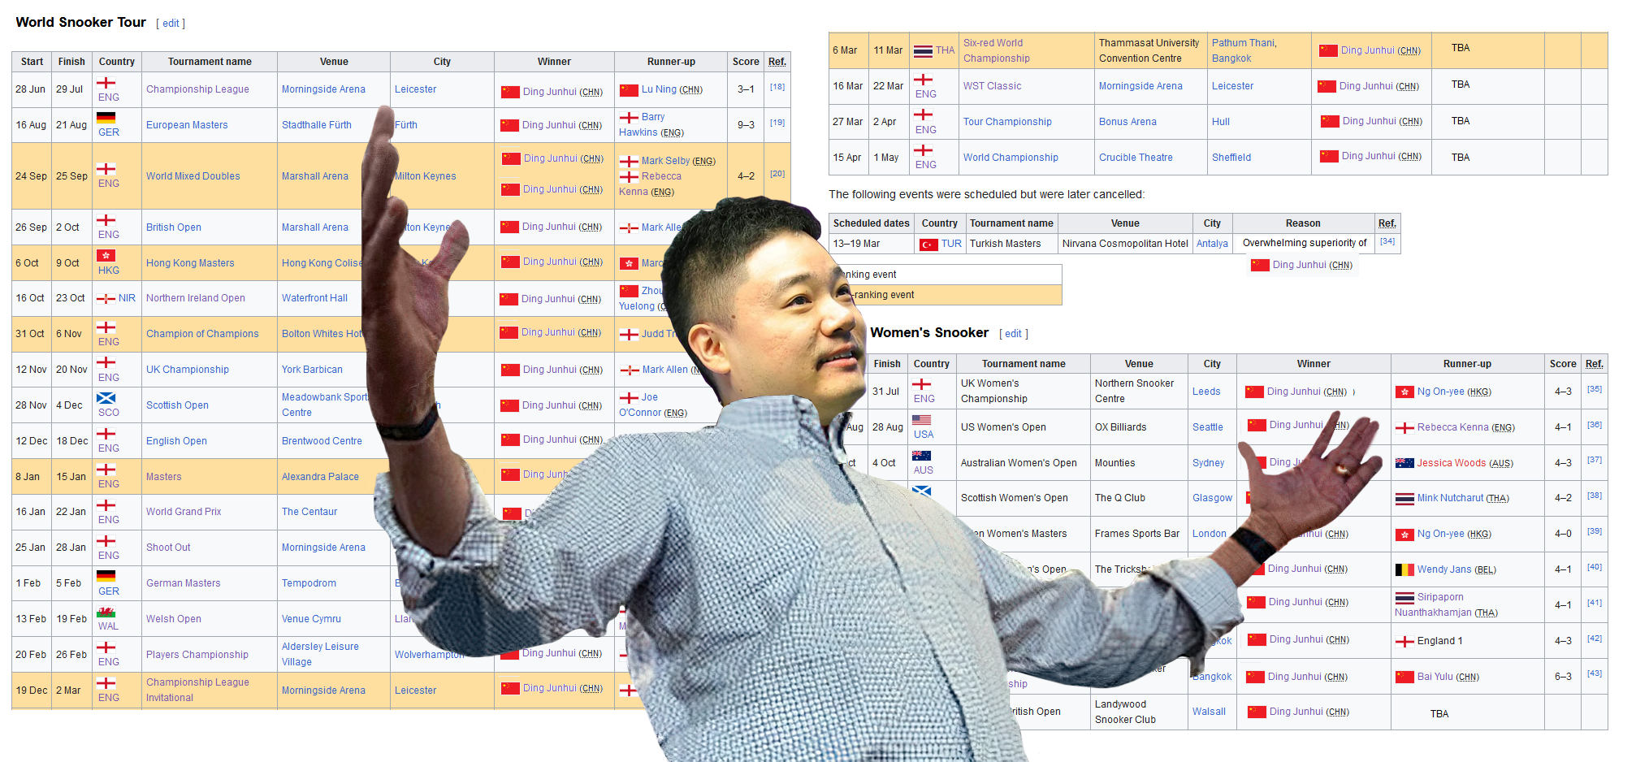
Task: Open the Antalya city link
Action: tap(1212, 244)
